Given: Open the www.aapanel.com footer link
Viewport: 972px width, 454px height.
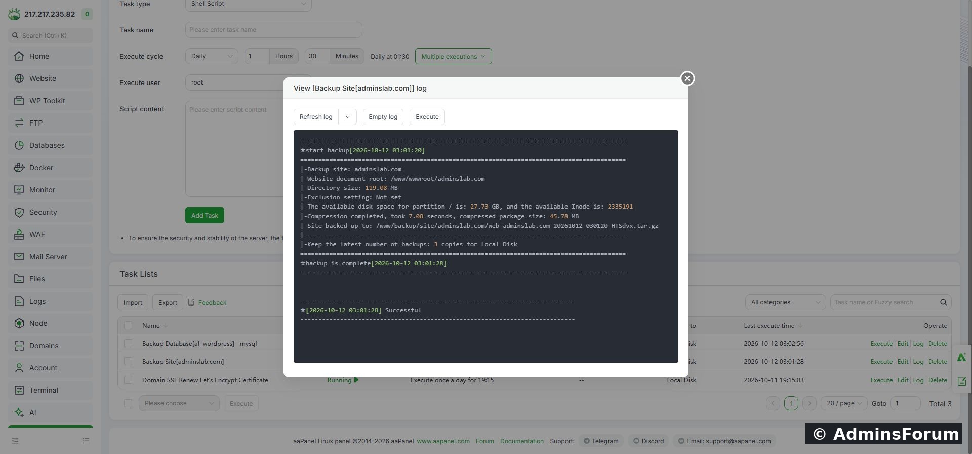Looking at the screenshot, I should [443, 441].
